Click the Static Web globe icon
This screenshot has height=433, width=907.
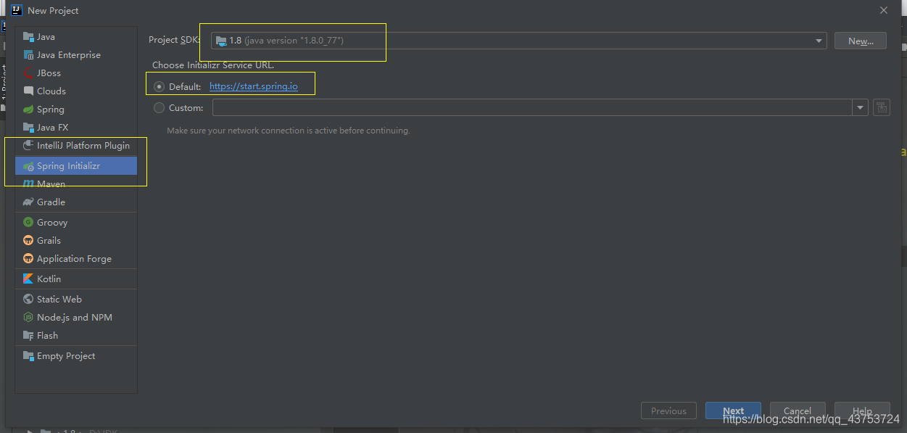(28, 300)
